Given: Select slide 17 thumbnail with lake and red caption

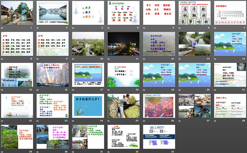Looking at the screenshot, I should 88,75.
